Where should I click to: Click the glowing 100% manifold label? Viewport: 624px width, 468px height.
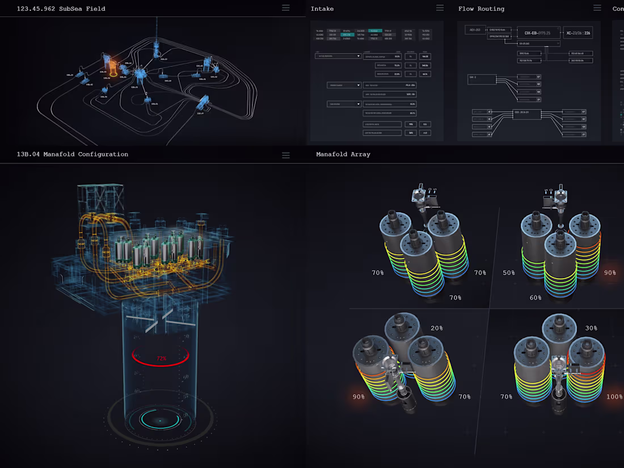614,397
